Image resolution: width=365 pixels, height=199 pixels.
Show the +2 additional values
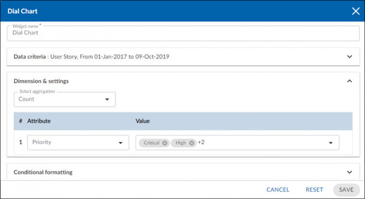(201, 142)
